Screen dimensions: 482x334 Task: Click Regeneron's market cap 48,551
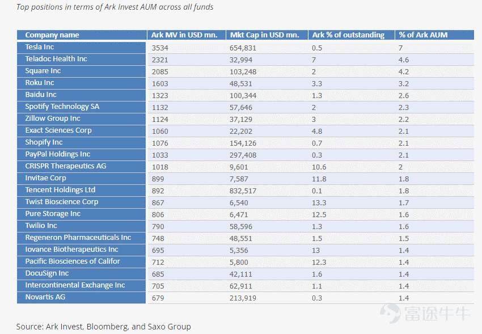(x=241, y=239)
